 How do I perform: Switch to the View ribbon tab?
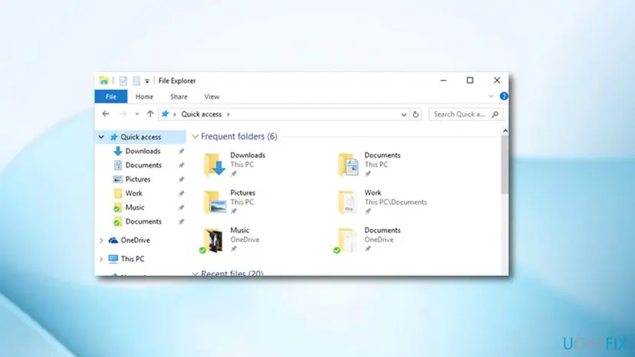(212, 97)
